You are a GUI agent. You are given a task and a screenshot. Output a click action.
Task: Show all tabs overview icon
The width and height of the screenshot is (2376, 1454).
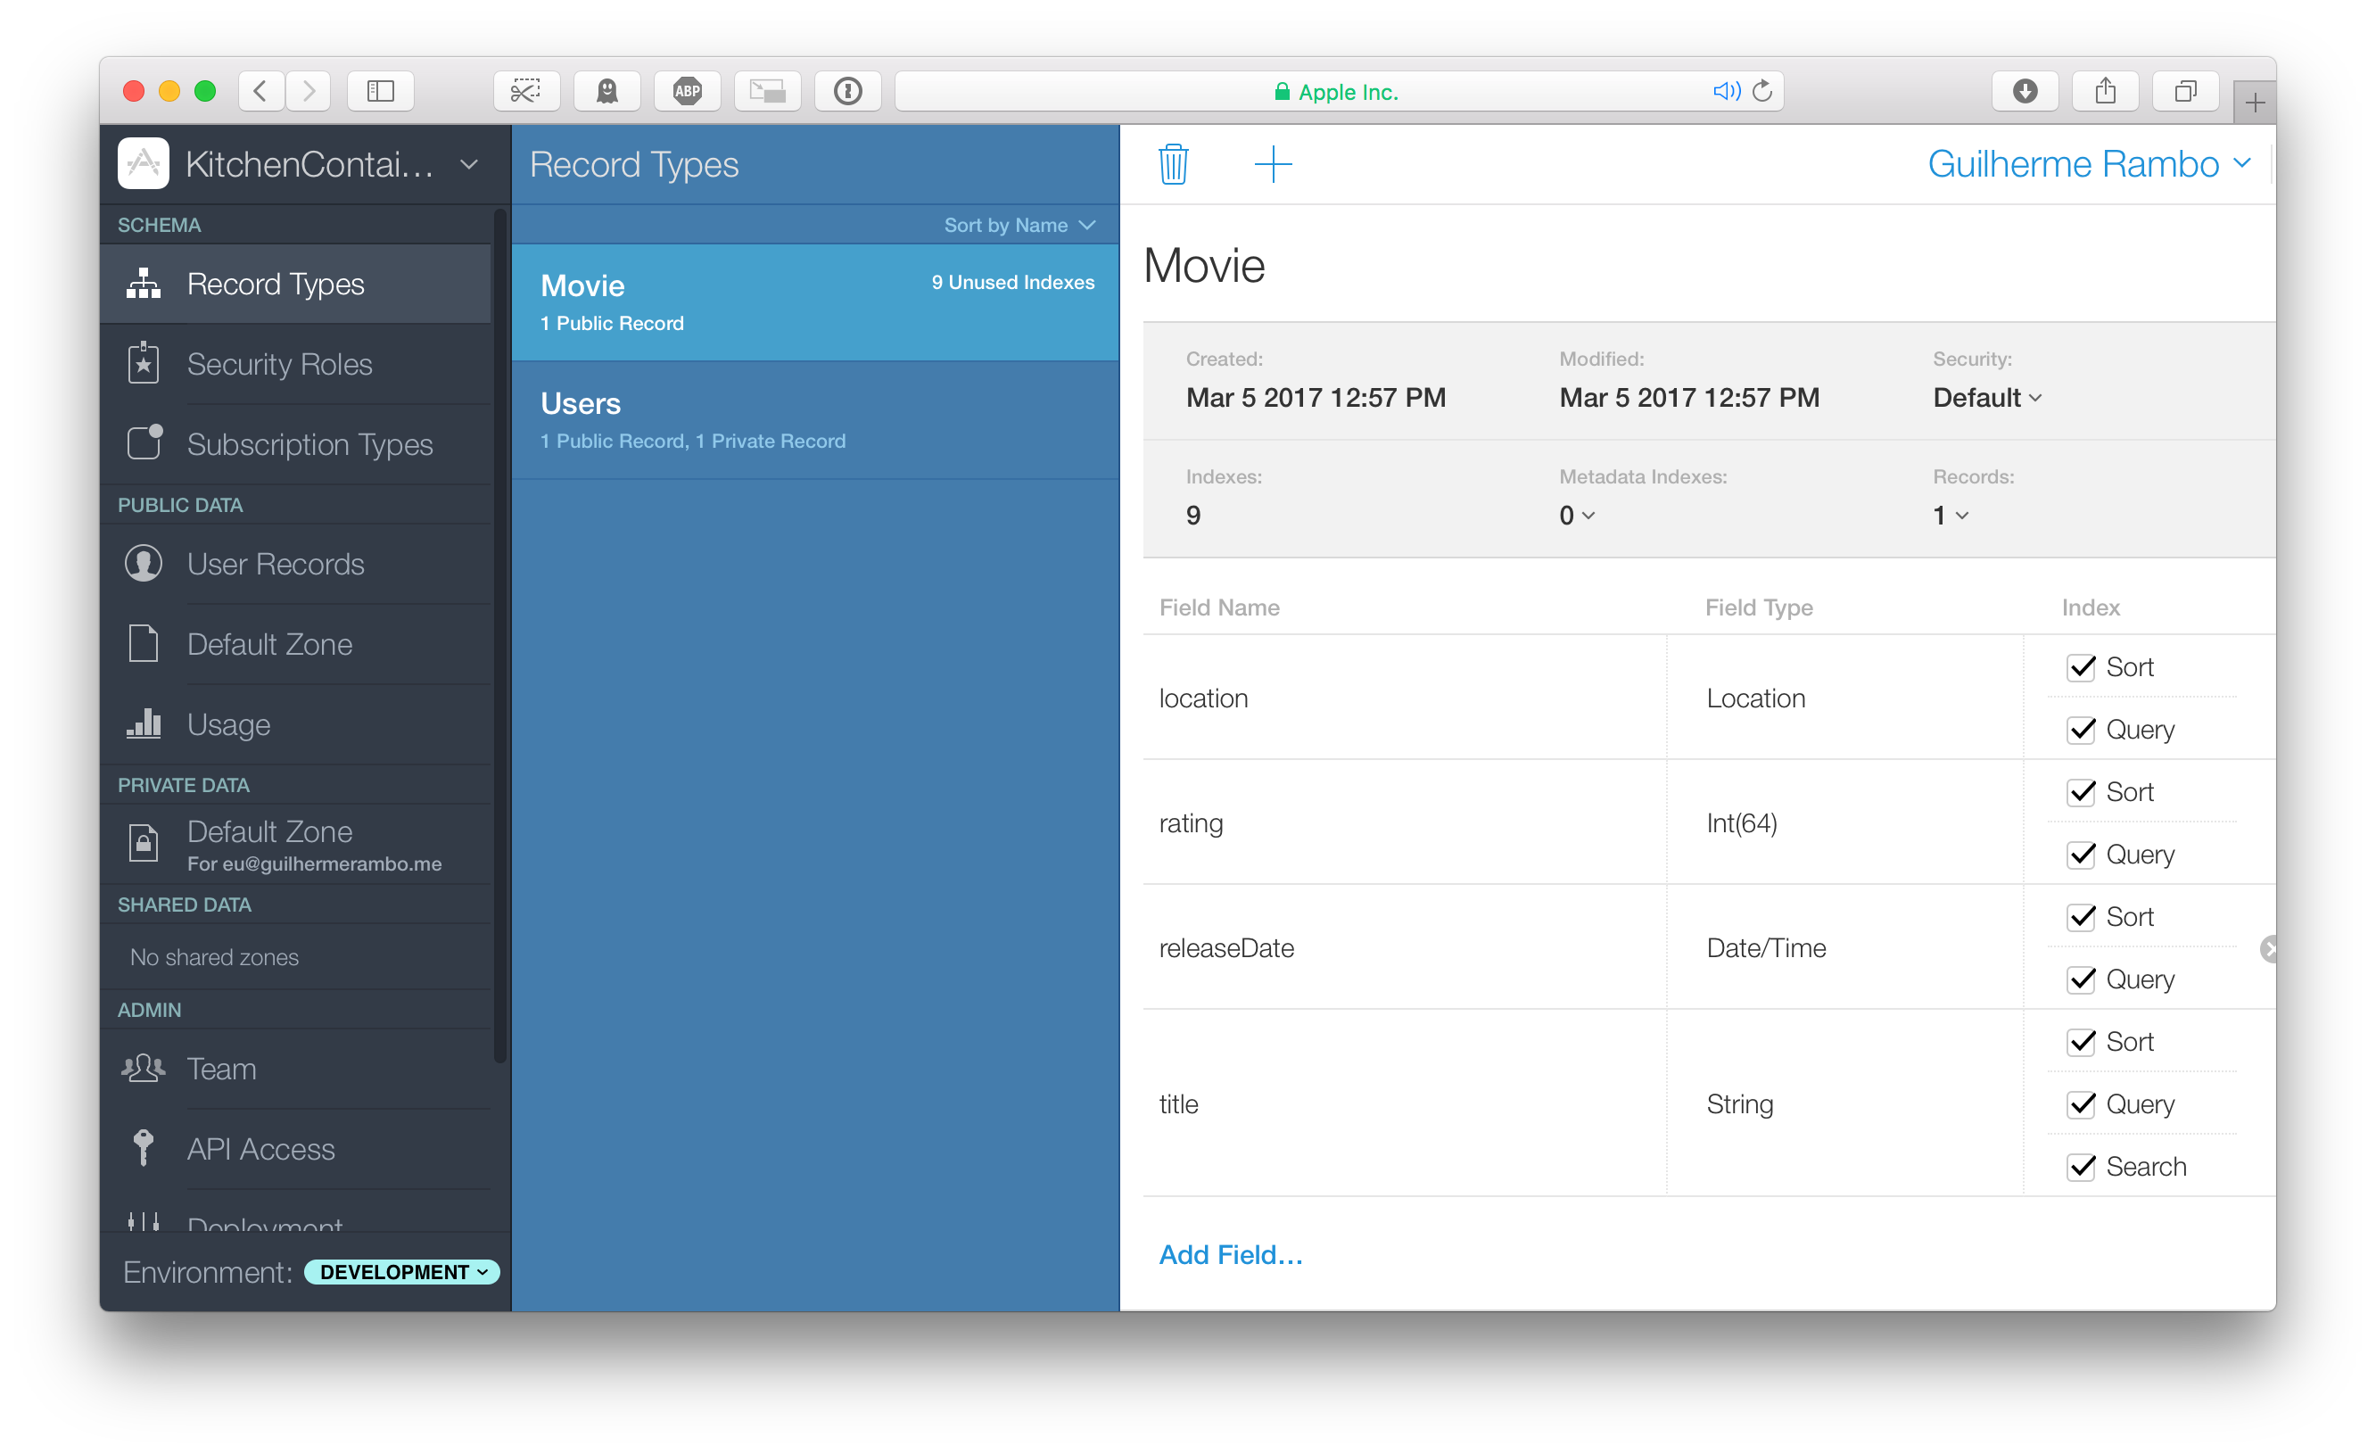click(2185, 91)
